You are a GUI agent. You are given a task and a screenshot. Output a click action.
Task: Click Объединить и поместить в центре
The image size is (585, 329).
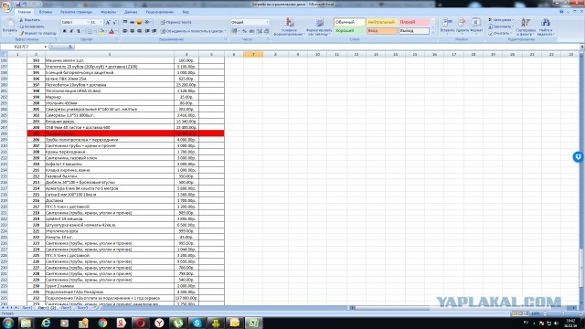193,31
